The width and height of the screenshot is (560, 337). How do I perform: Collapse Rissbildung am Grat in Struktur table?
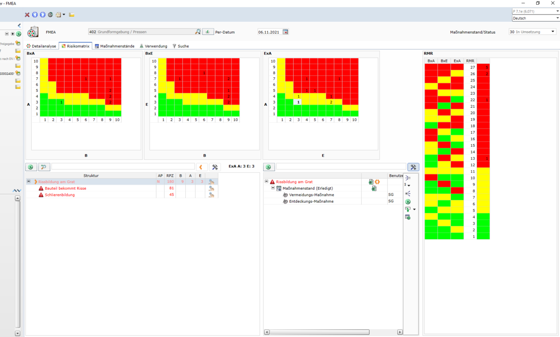click(x=29, y=182)
